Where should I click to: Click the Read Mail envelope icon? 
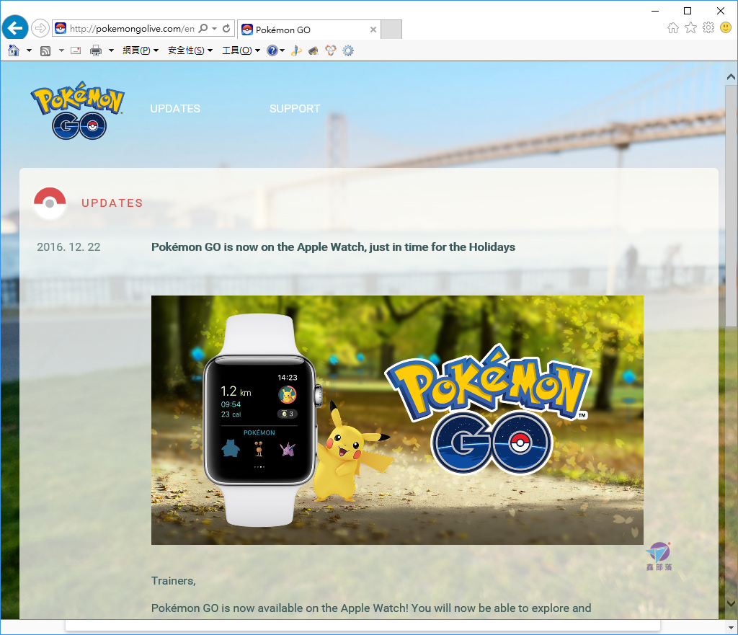(76, 50)
